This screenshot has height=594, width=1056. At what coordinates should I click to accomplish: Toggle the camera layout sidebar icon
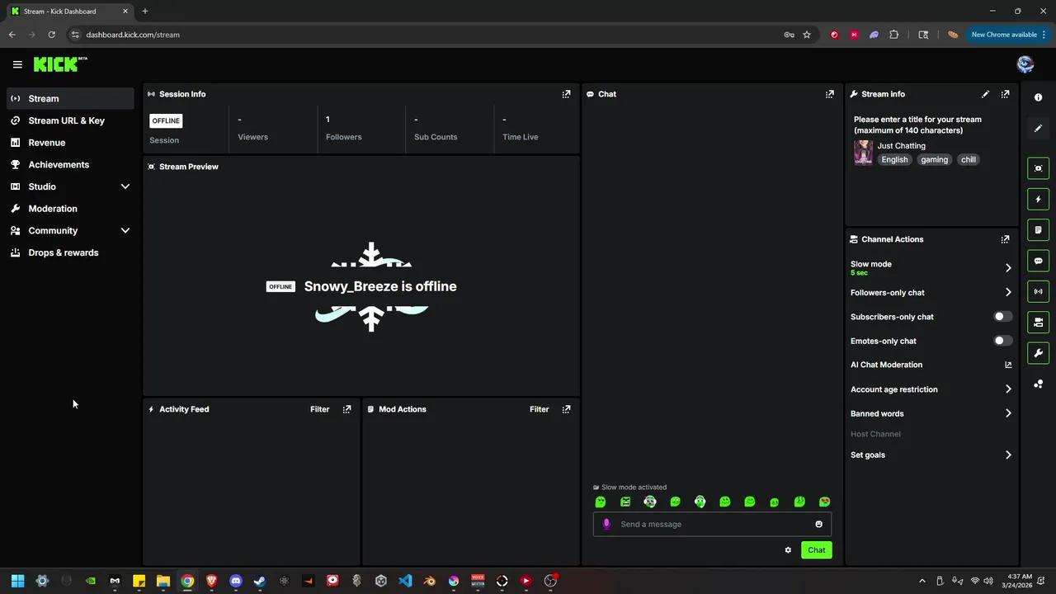click(x=1038, y=323)
